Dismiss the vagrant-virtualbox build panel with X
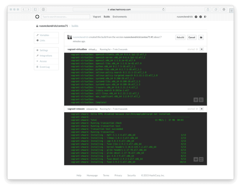Viewport: 241px width, 188px height. [x=202, y=49]
